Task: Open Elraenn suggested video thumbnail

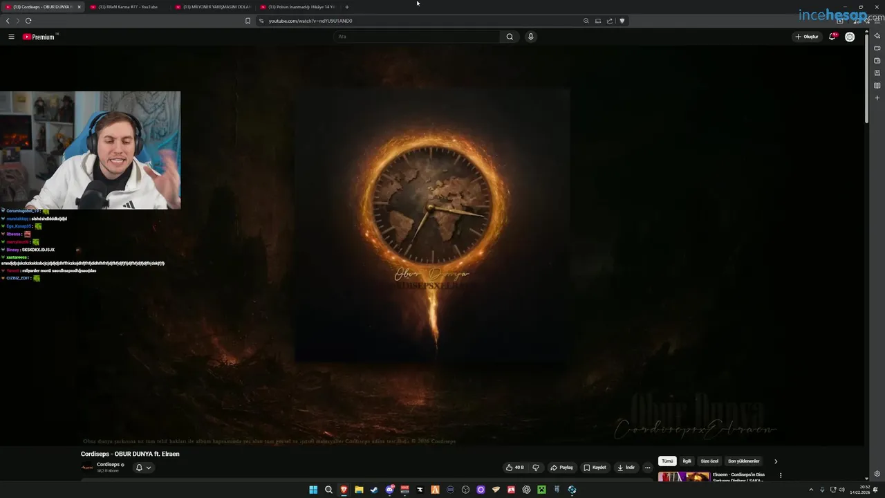Action: pos(684,477)
